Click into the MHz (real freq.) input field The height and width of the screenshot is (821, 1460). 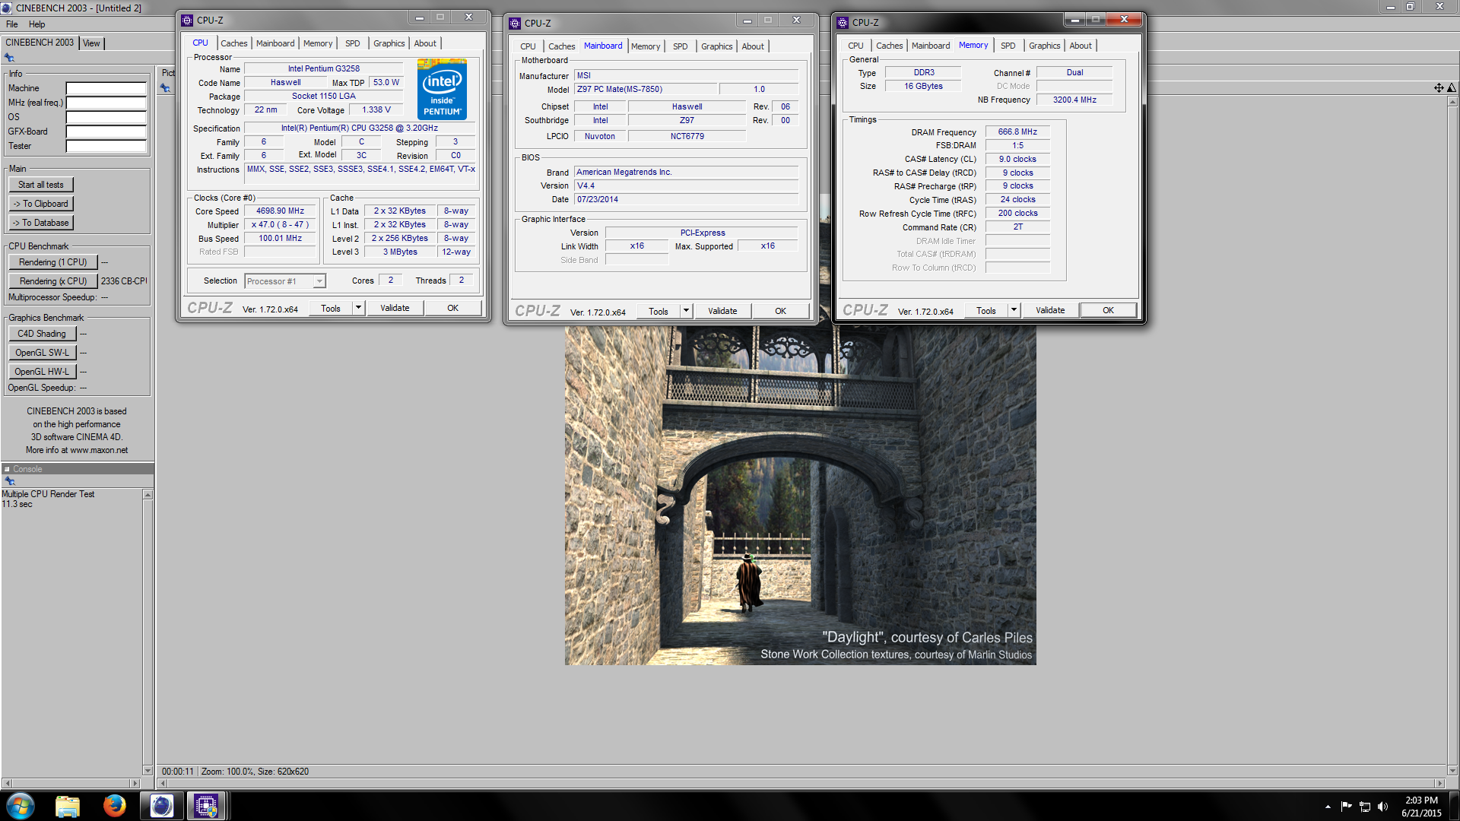pos(106,103)
